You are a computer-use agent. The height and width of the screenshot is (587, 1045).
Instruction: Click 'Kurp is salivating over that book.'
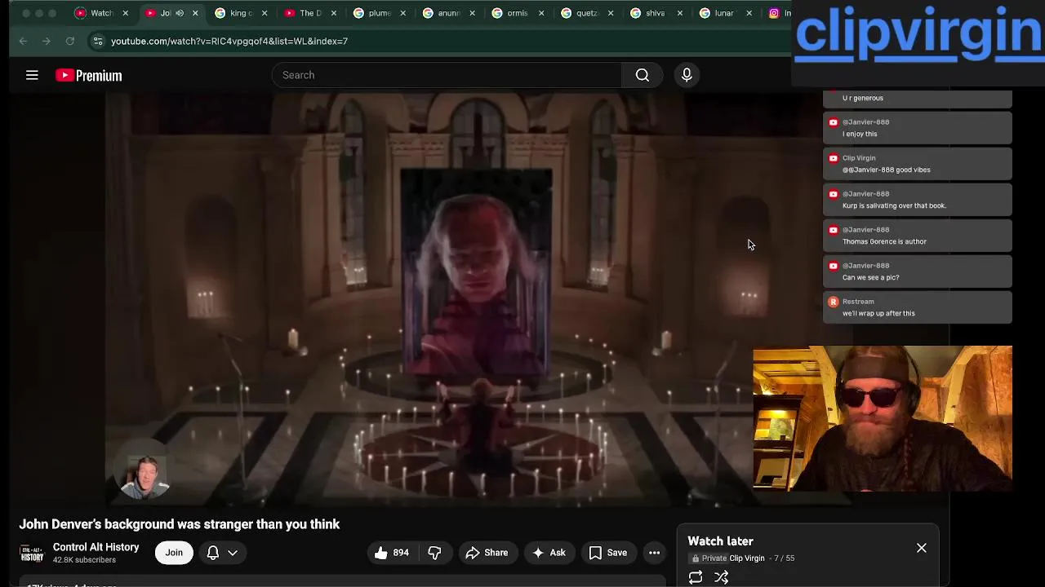894,205
